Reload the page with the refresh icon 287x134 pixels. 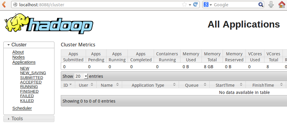[196, 4]
